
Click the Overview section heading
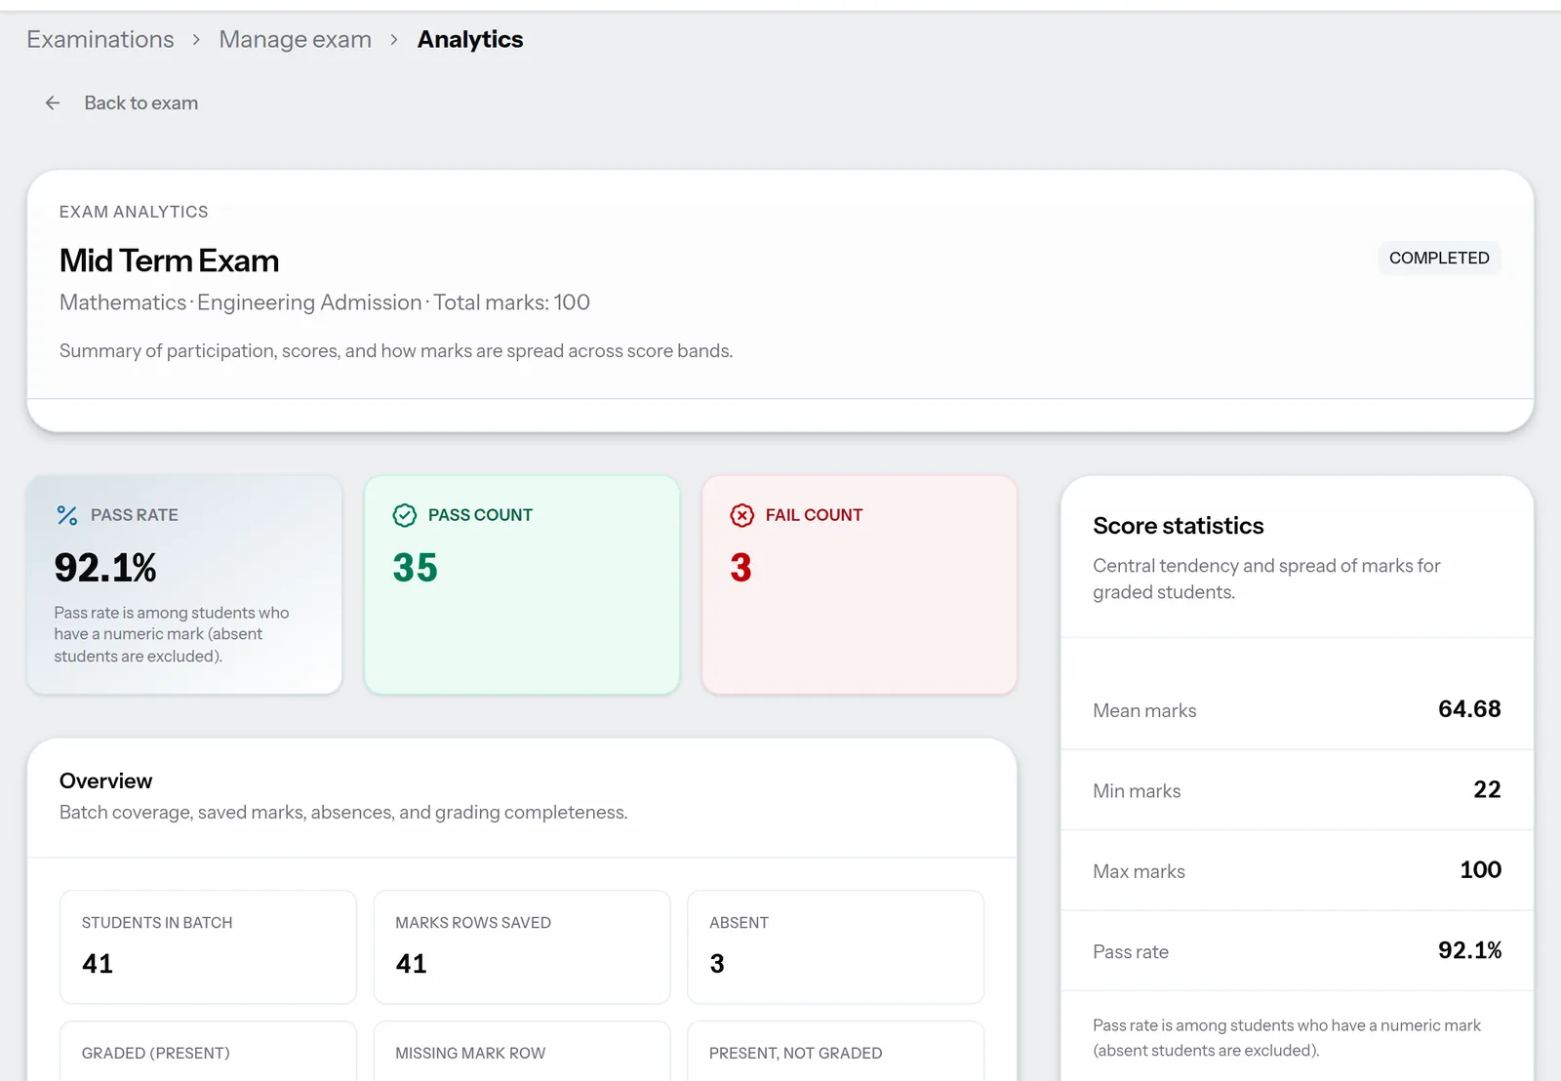coord(105,781)
